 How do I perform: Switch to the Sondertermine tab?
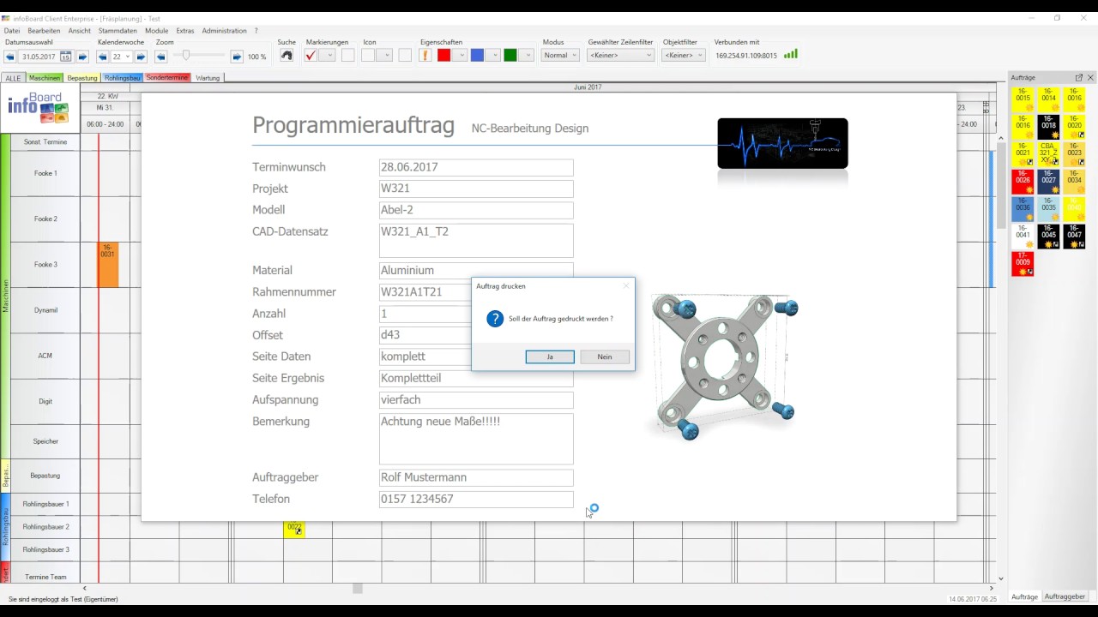point(167,77)
